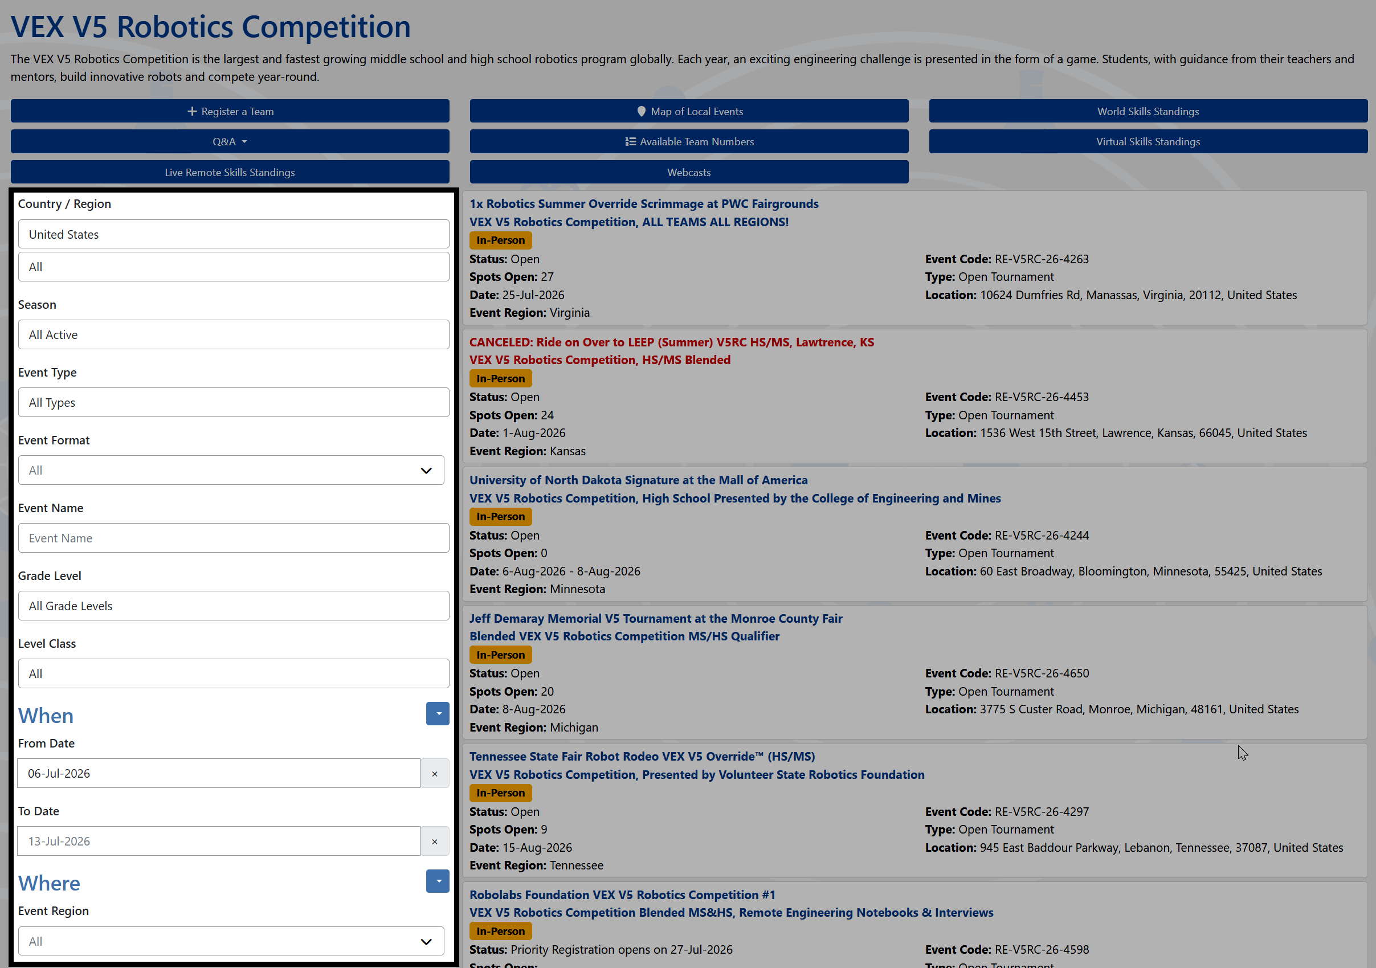
Task: Clear the From Date value
Action: (435, 773)
